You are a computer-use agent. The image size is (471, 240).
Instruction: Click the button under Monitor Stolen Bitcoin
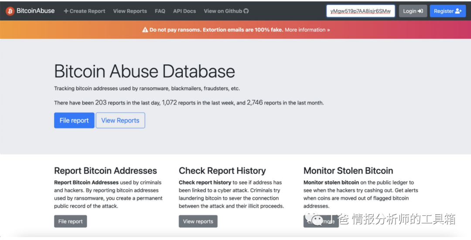point(321,221)
